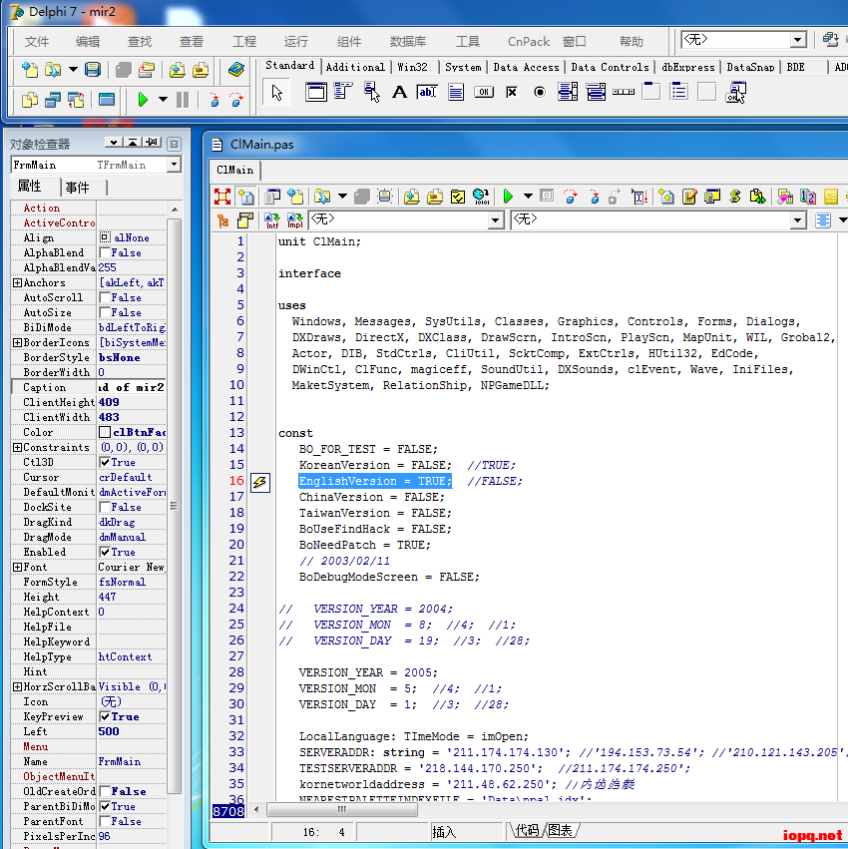
Task: Click the Color clBtnFace swatch
Action: point(105,433)
